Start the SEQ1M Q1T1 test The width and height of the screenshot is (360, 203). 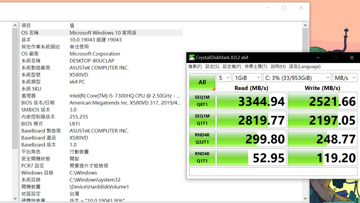point(202,119)
